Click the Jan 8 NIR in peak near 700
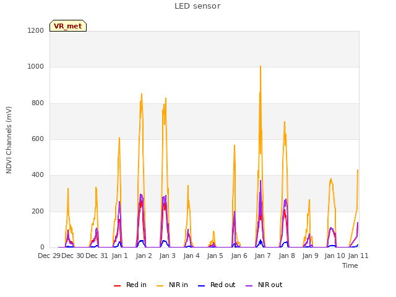 pyautogui.click(x=285, y=122)
